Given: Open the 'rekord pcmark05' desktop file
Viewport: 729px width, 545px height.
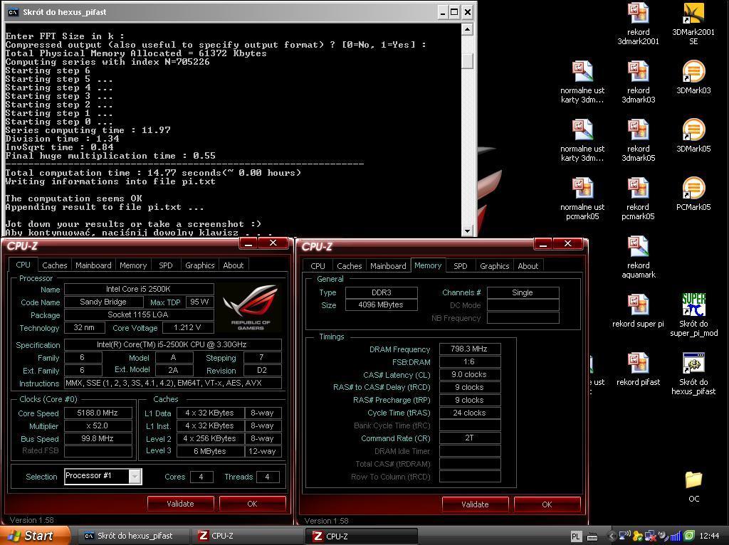Looking at the screenshot, I should tap(638, 199).
